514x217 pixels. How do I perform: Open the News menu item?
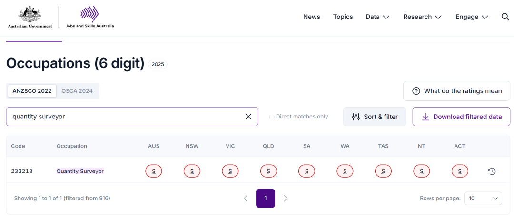[312, 17]
